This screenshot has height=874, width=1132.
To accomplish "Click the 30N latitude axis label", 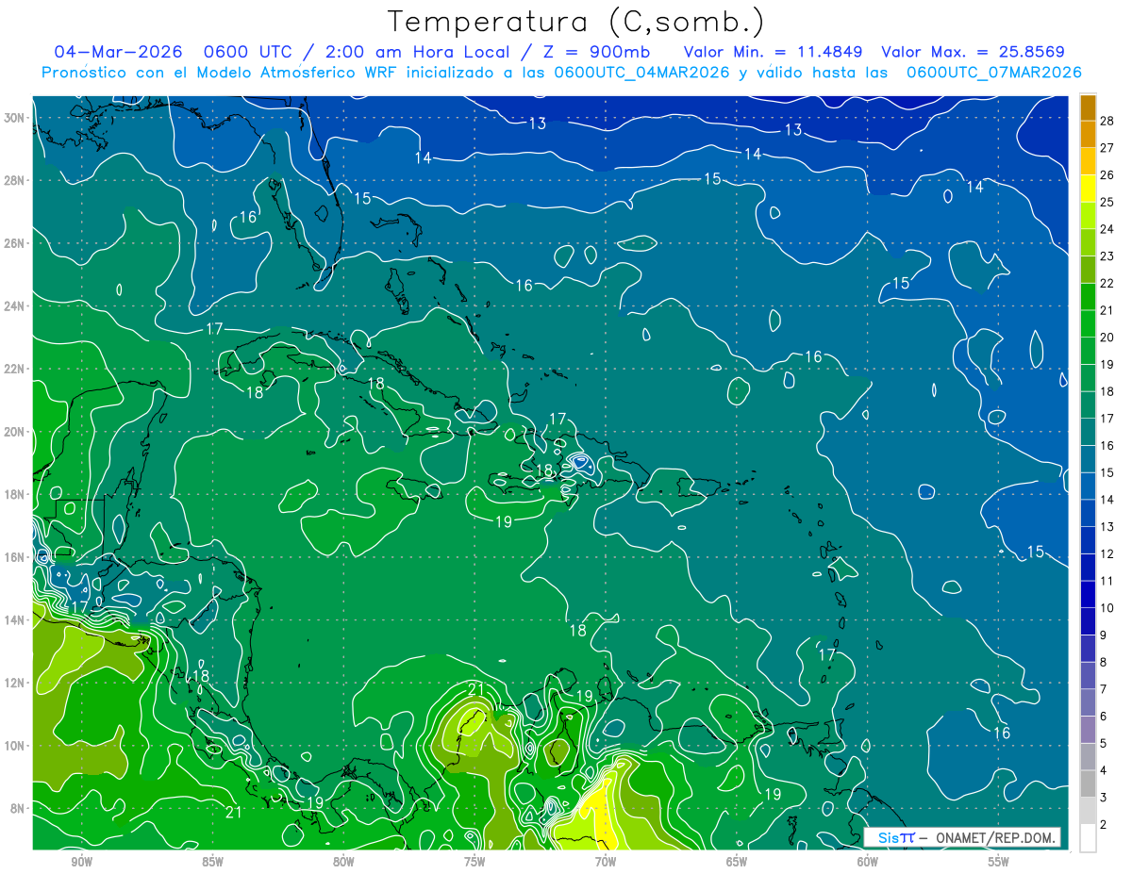I will tap(14, 118).
